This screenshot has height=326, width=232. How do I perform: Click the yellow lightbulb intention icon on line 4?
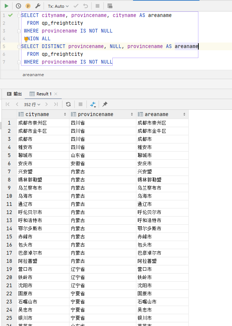point(26,39)
